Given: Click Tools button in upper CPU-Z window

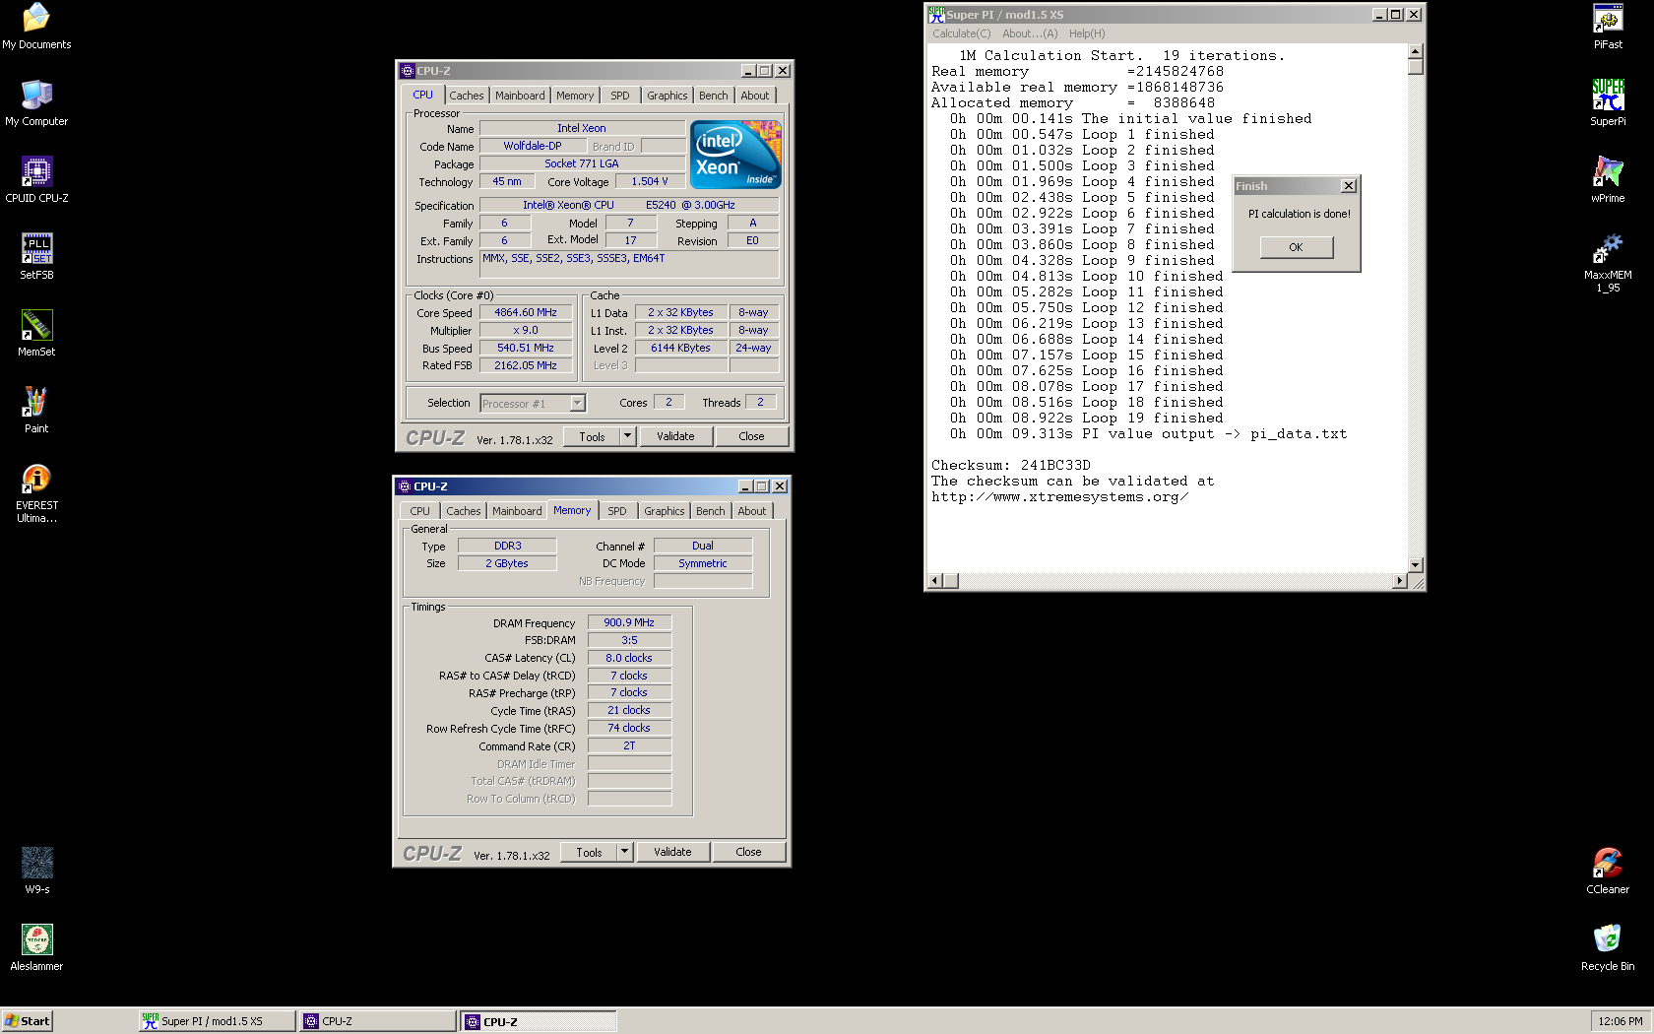Looking at the screenshot, I should (592, 436).
